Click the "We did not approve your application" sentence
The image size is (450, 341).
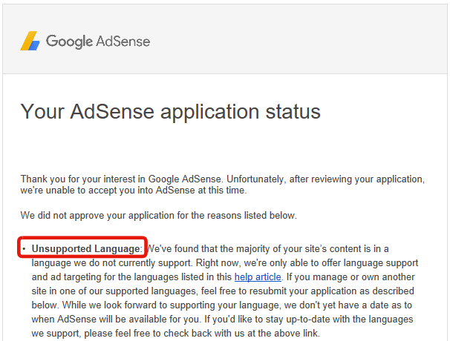(x=158, y=216)
